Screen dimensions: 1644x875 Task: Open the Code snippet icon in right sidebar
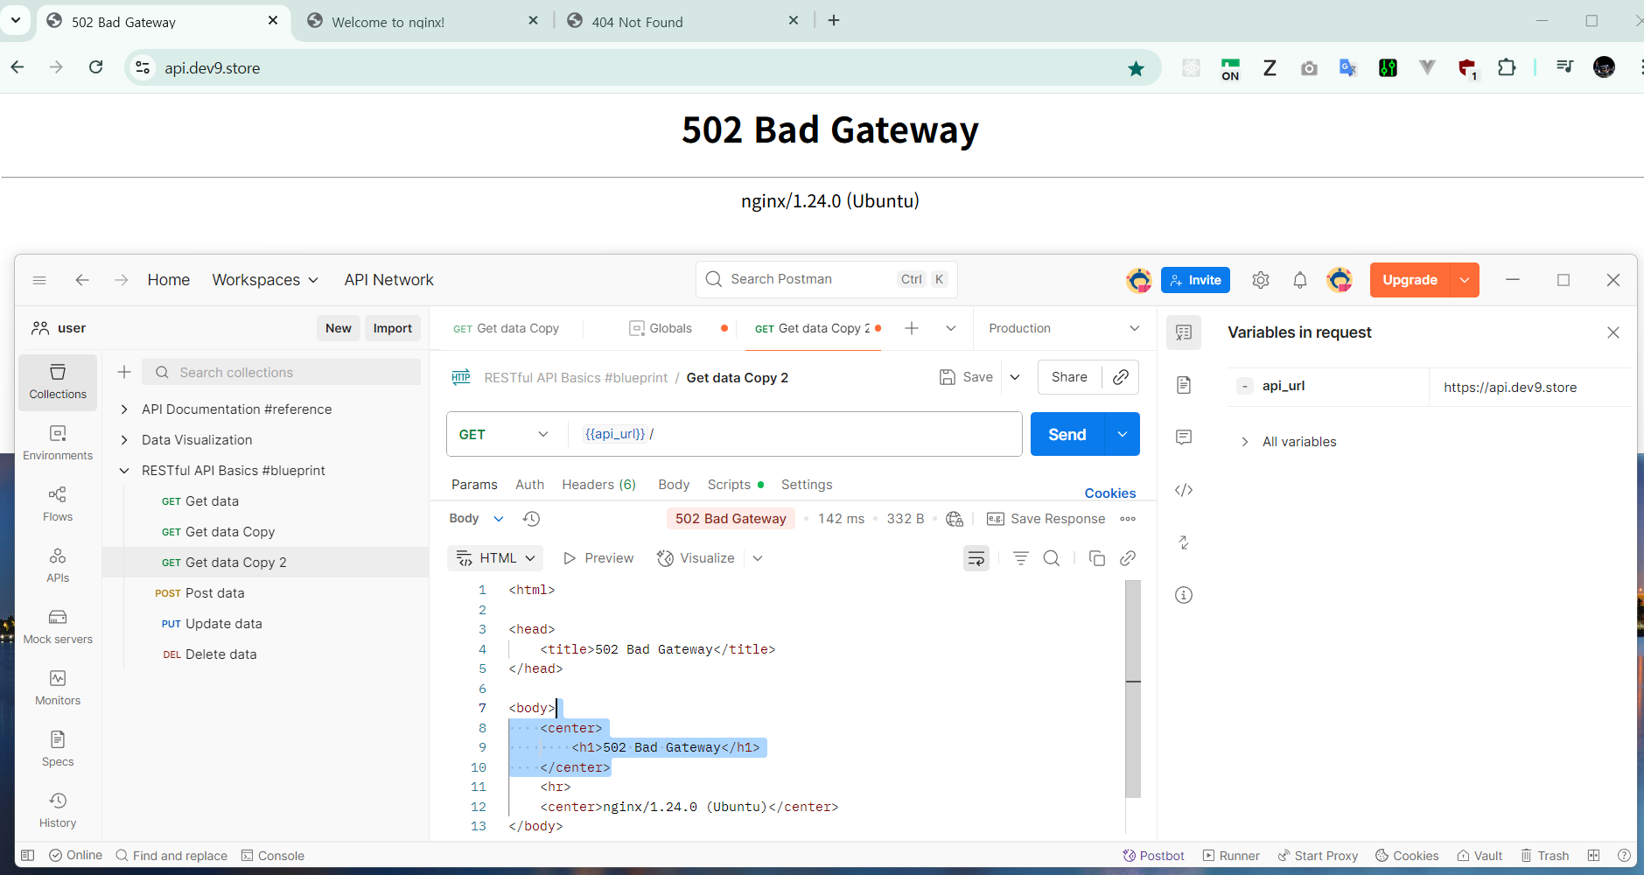1184,490
